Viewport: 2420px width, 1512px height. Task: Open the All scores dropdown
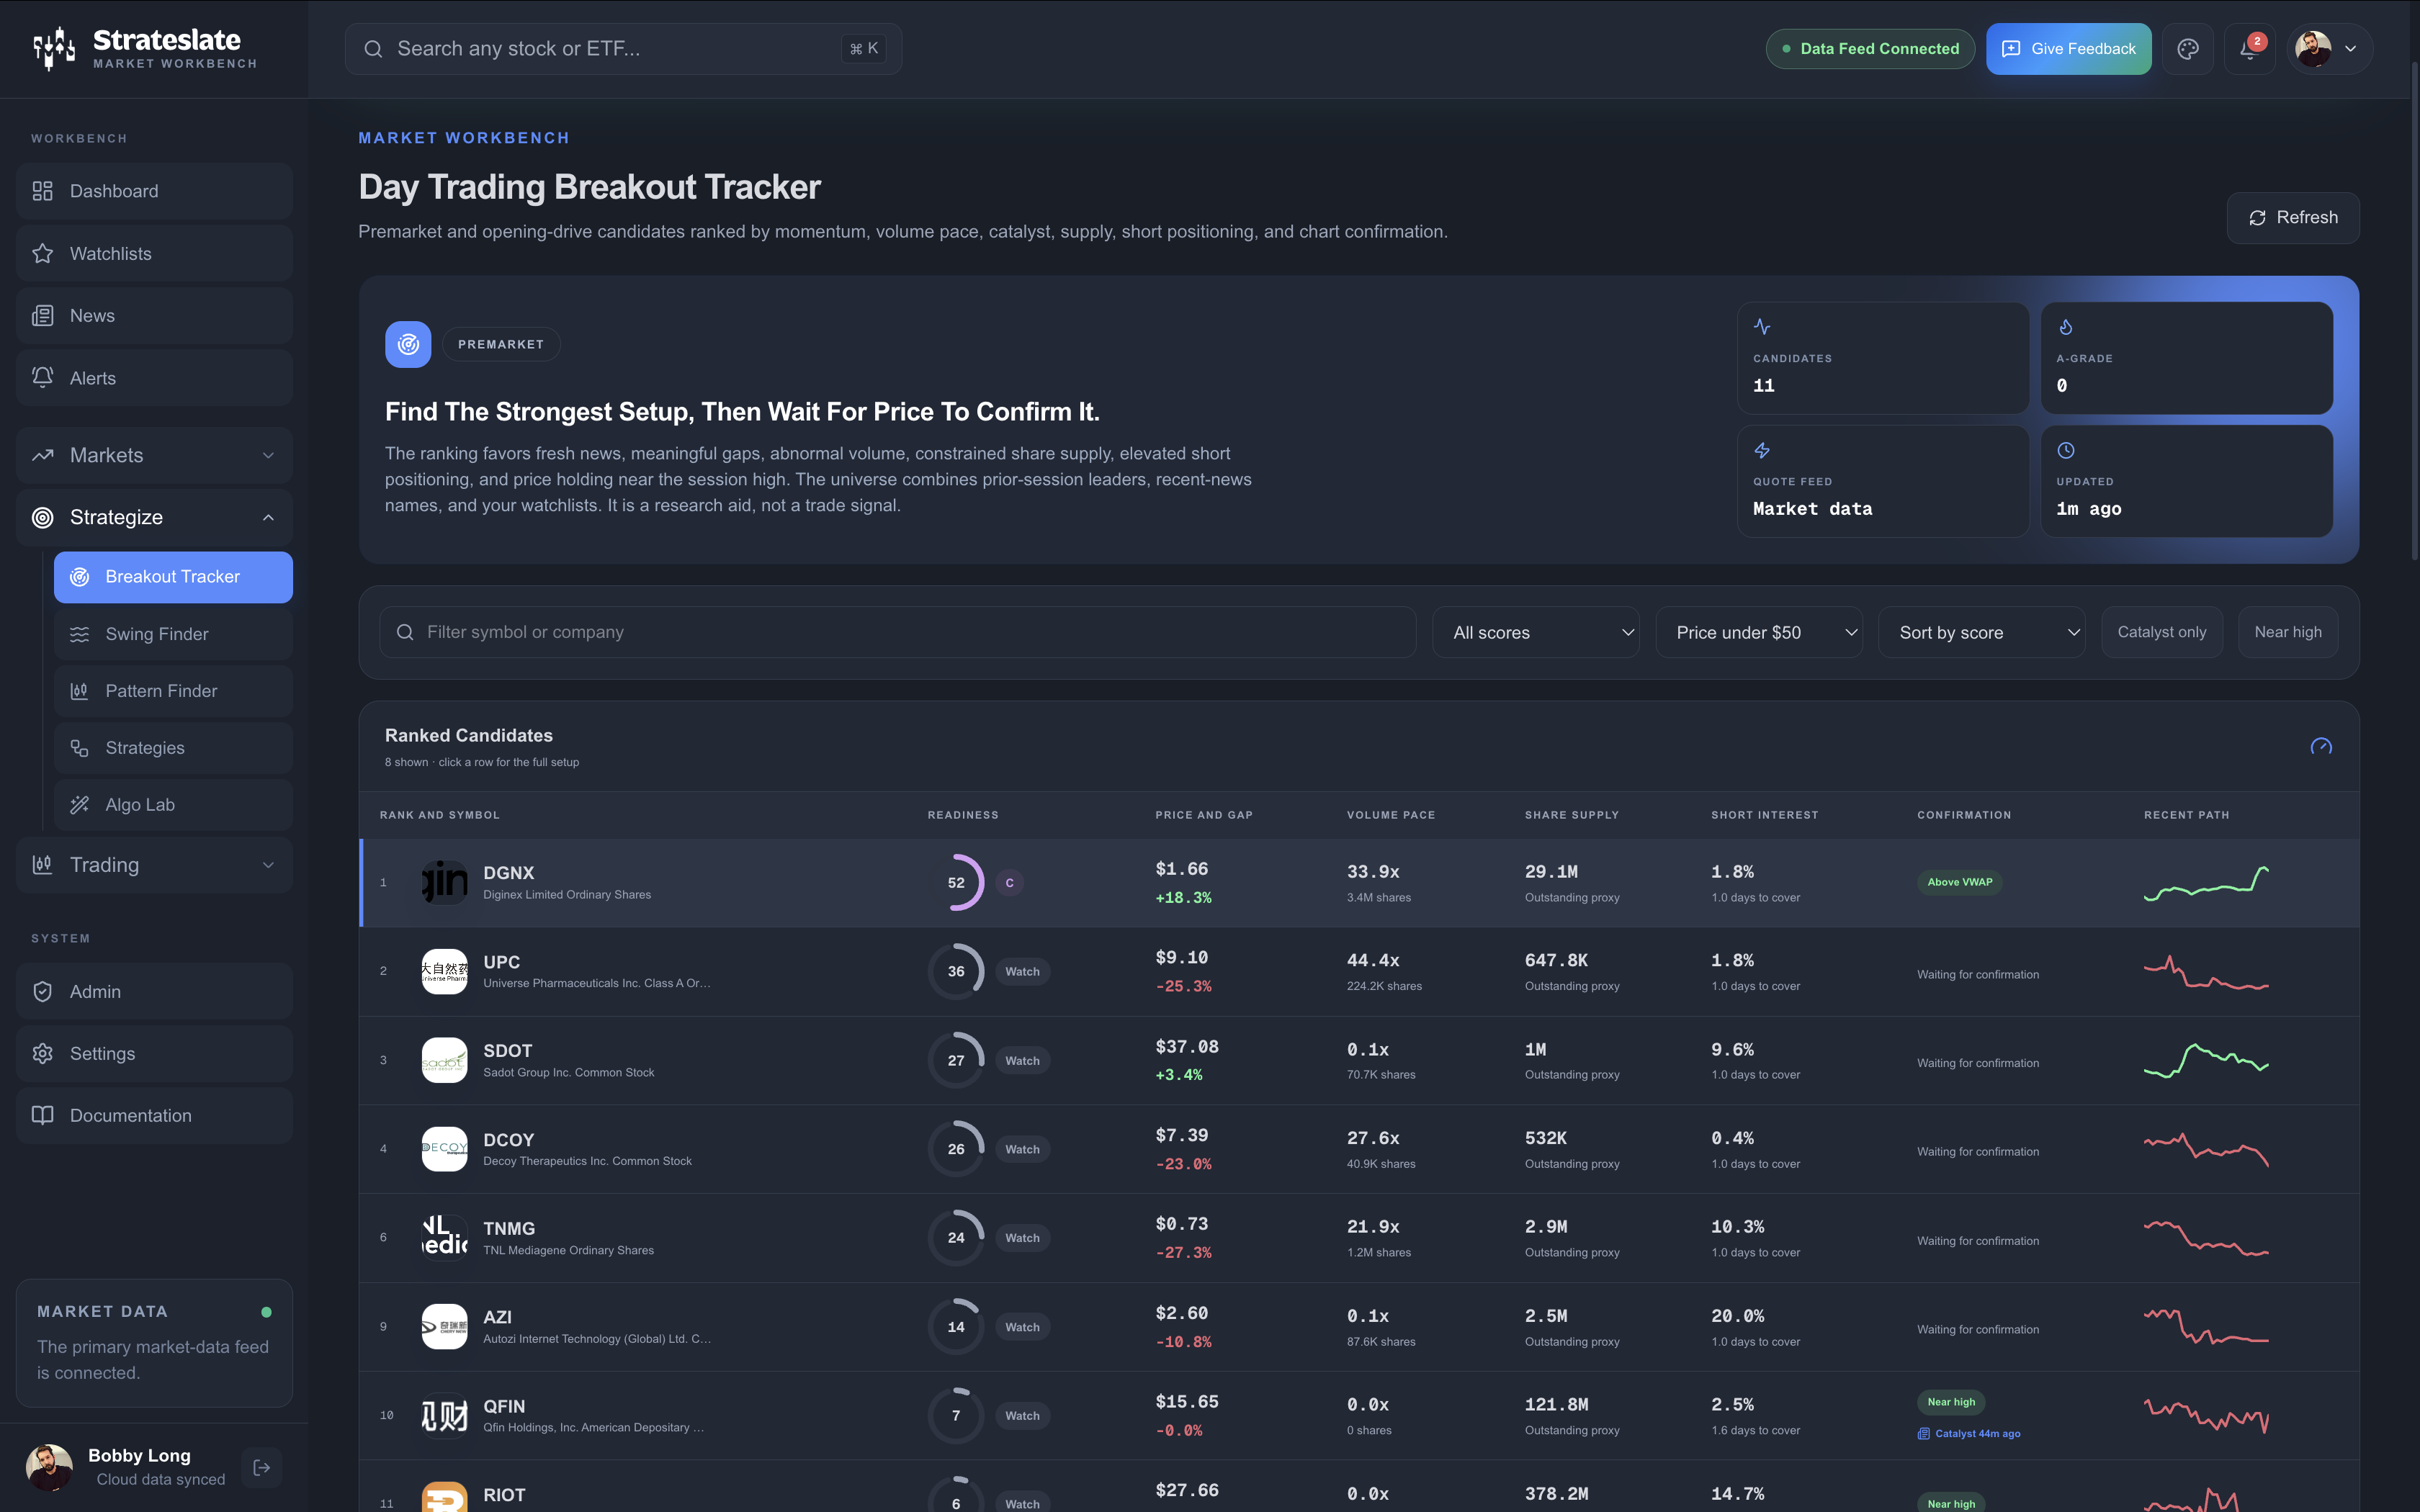(1535, 632)
